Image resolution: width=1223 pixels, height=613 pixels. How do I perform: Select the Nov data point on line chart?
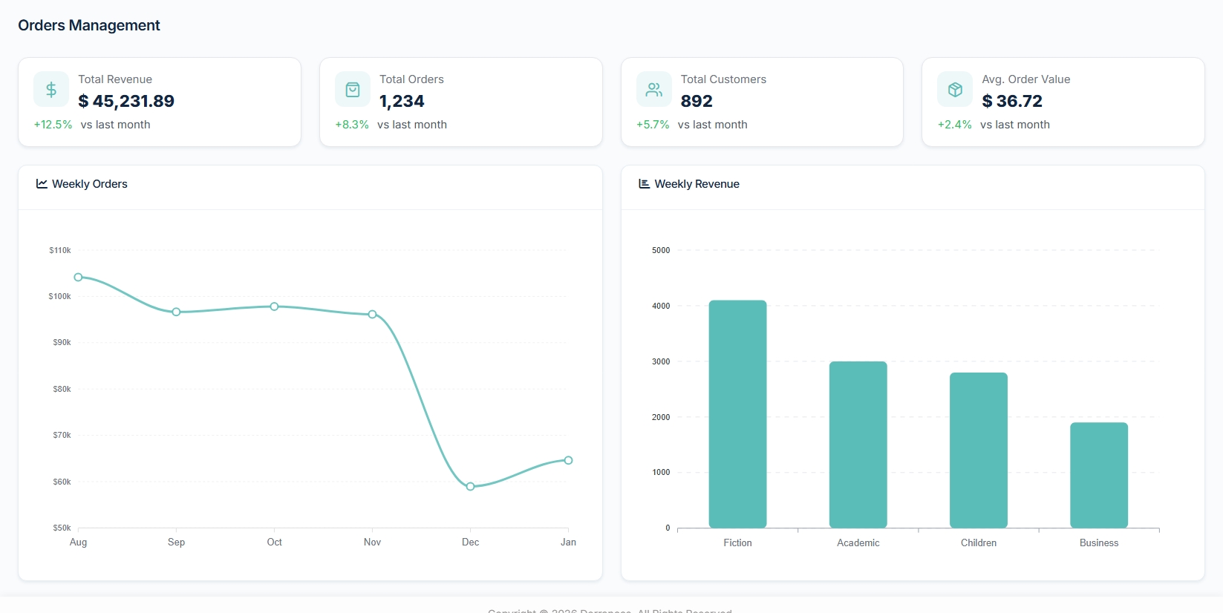(x=372, y=315)
